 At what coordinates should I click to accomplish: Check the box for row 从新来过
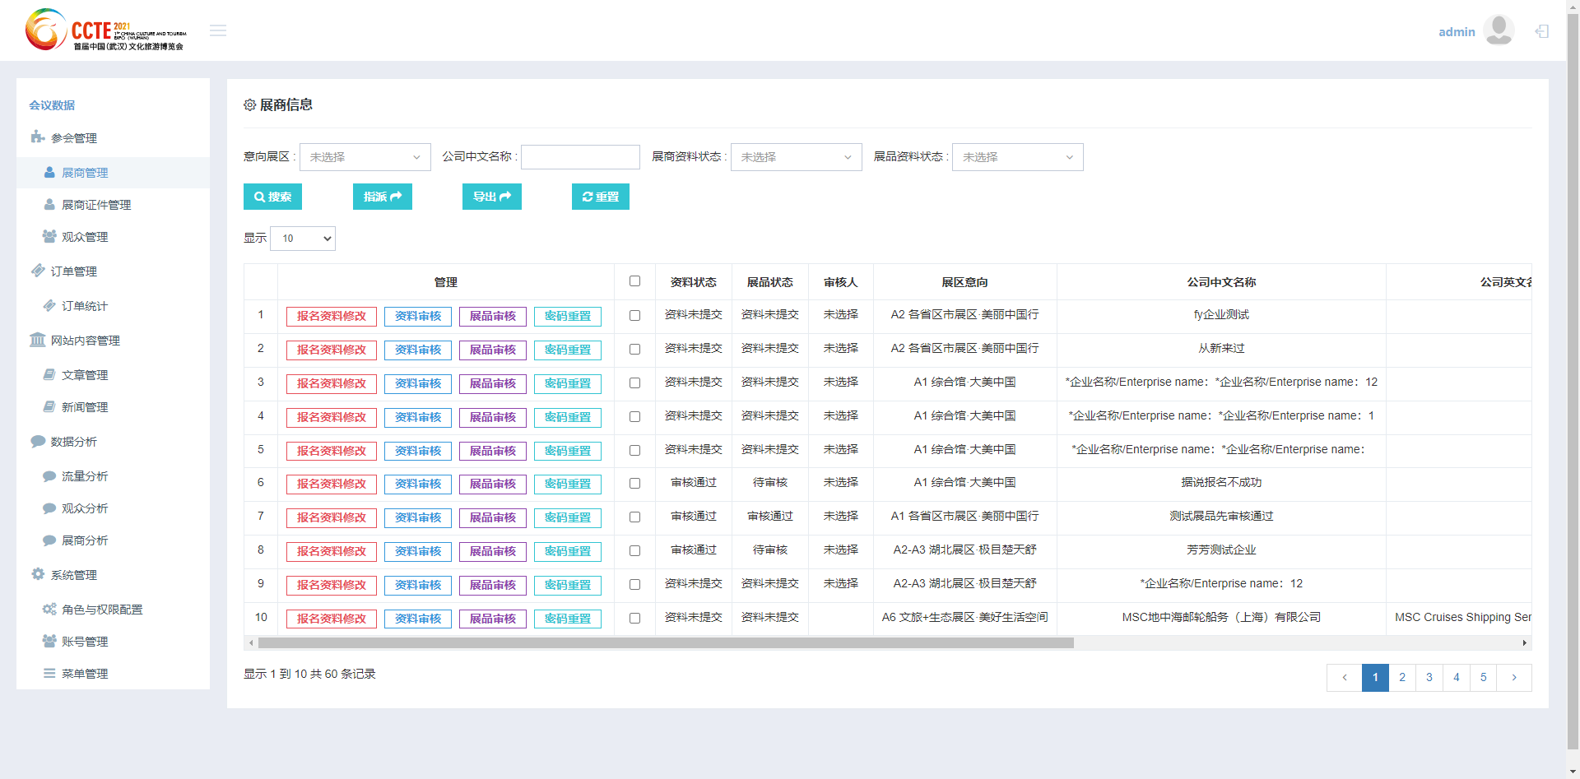tap(634, 350)
